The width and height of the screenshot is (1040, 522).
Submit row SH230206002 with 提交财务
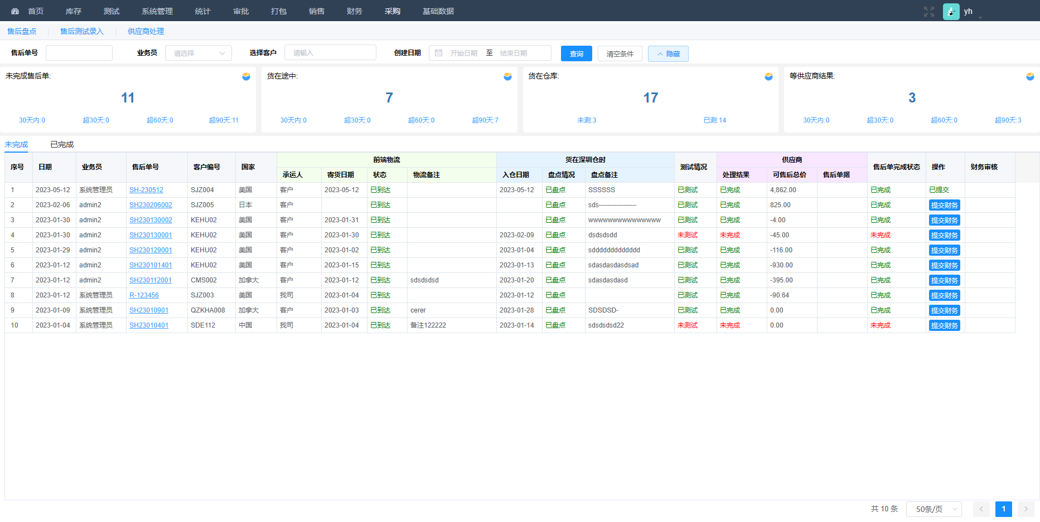(944, 205)
